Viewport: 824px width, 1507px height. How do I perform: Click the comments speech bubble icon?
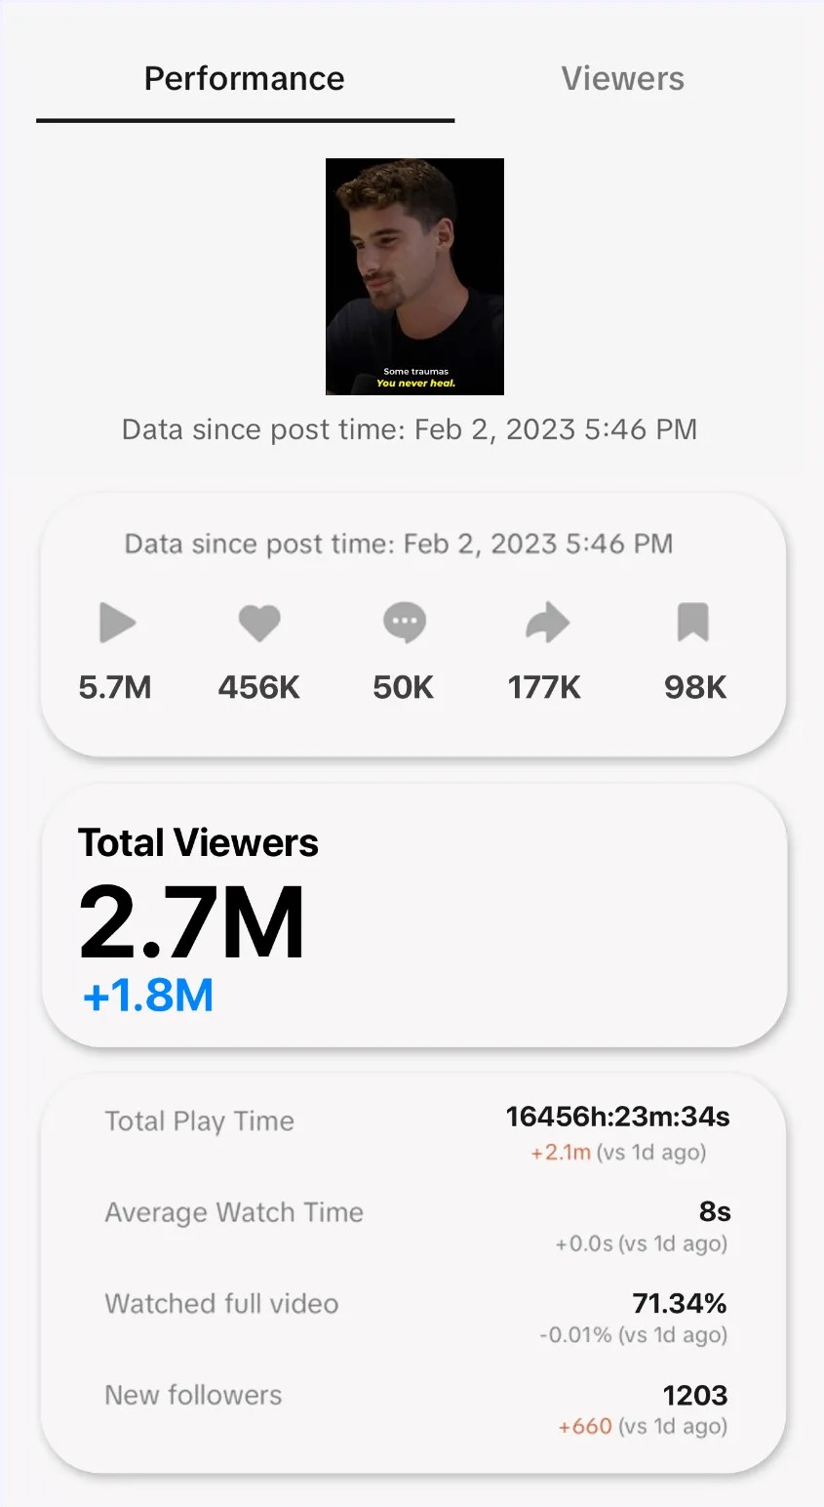click(x=404, y=623)
